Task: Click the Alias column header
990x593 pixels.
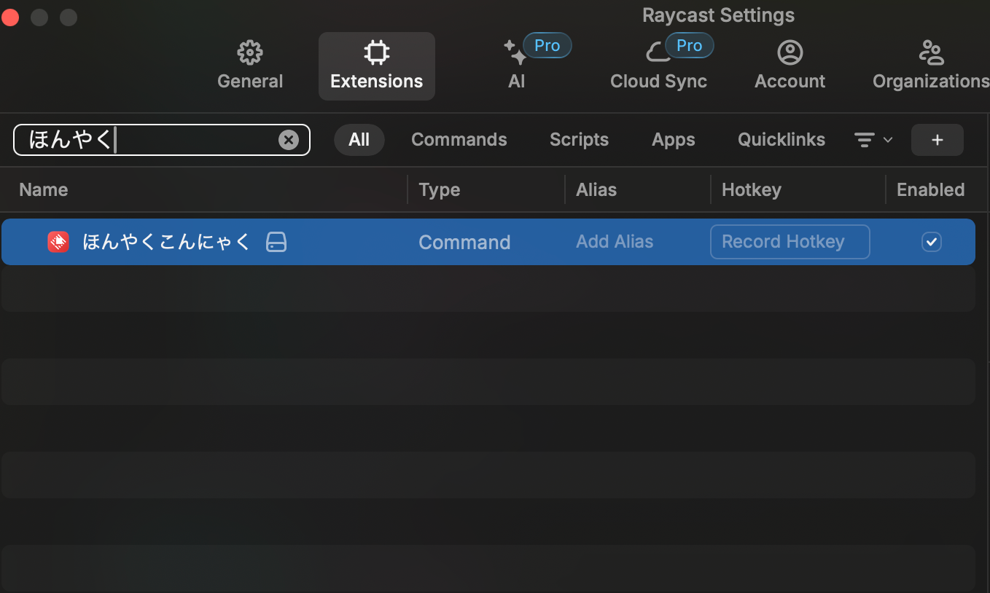Action: [x=596, y=190]
